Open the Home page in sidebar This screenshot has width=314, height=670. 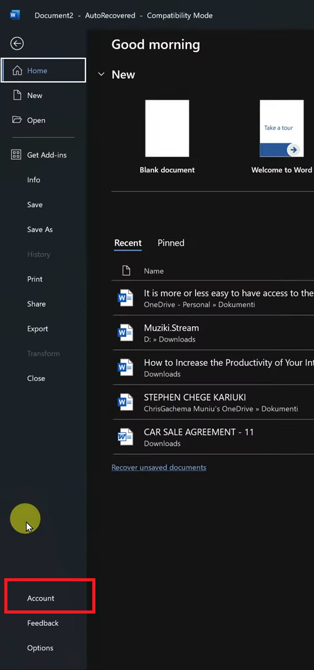click(x=43, y=71)
